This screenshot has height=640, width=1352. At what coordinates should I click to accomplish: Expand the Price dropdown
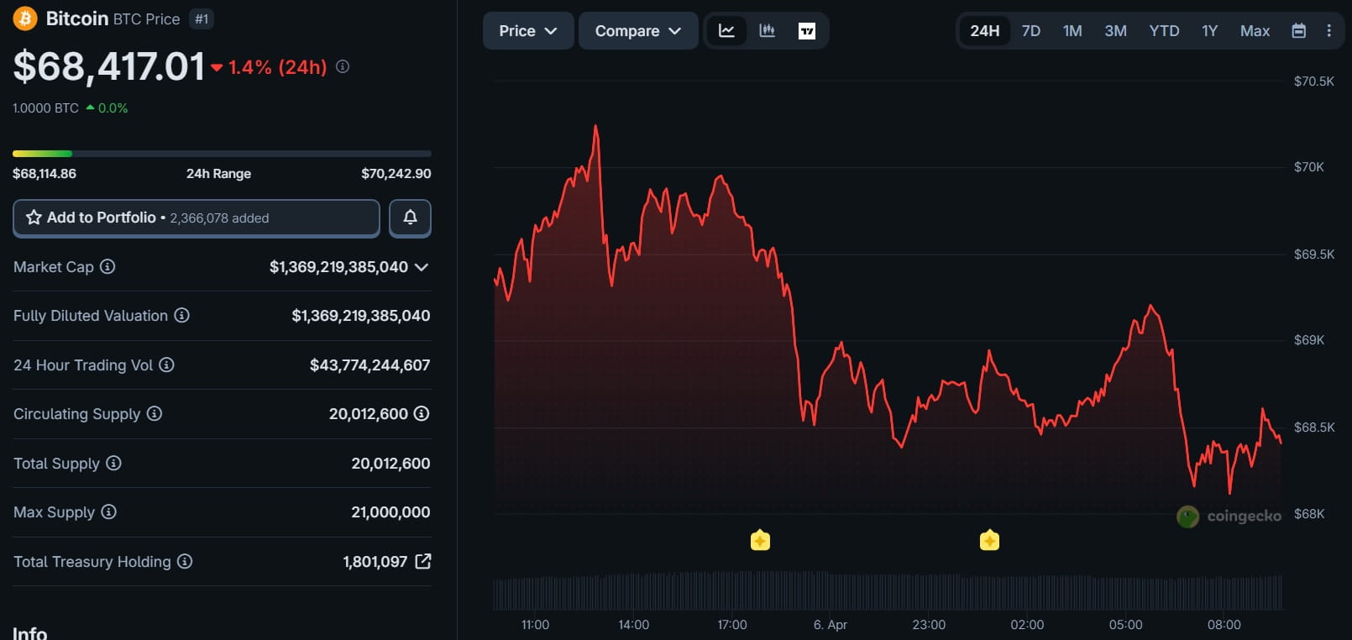tap(527, 31)
